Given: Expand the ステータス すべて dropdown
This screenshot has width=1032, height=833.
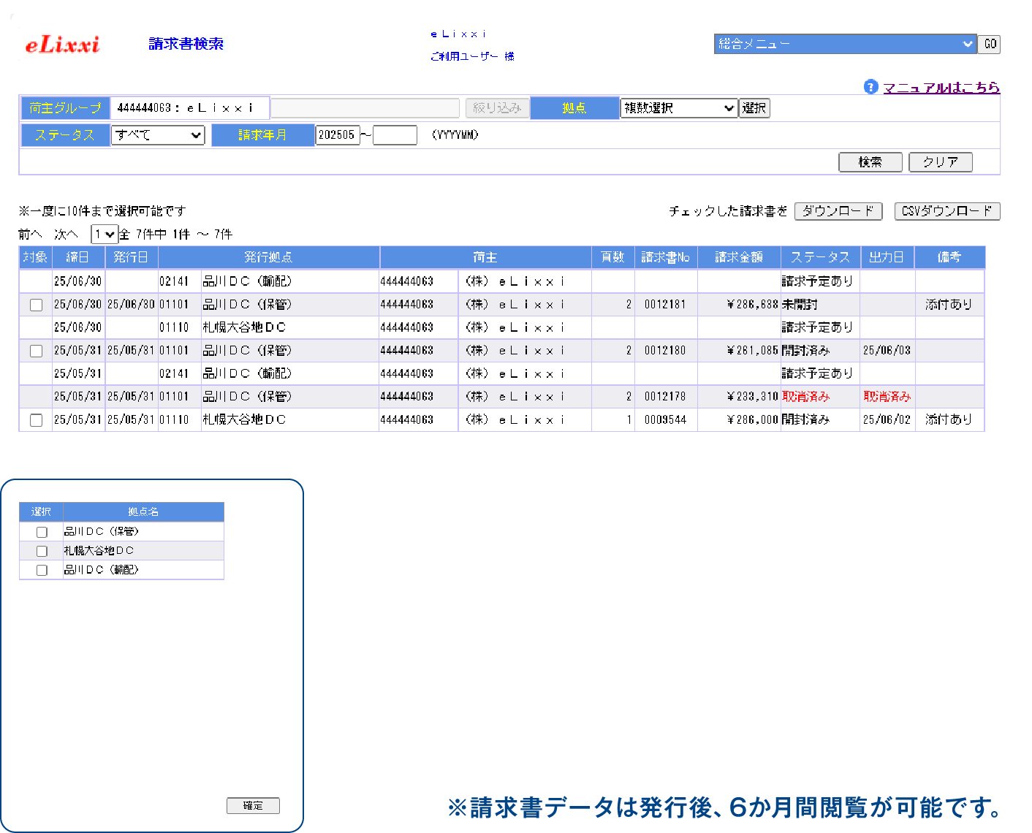Looking at the screenshot, I should pos(158,135).
